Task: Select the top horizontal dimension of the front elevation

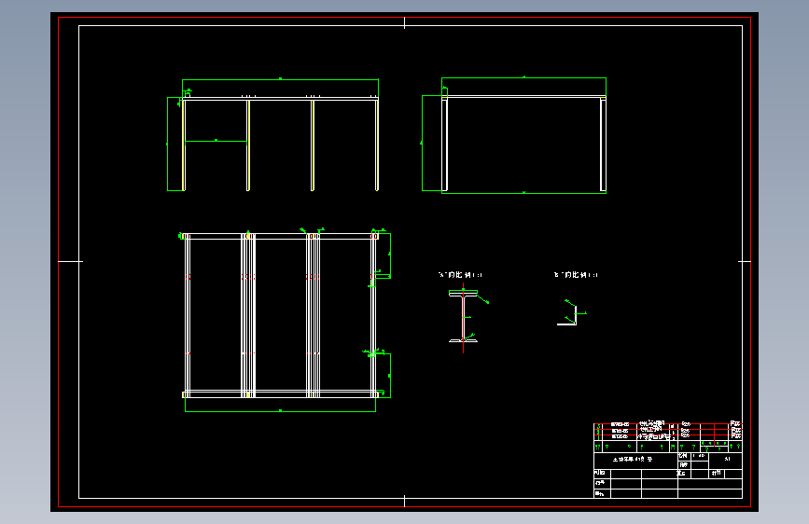Action: [x=280, y=79]
